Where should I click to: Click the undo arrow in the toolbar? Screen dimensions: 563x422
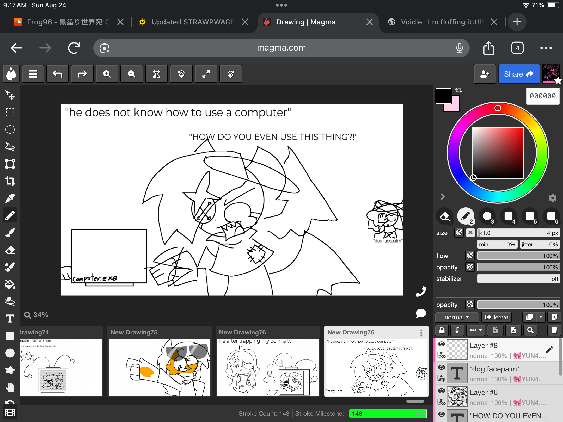coord(57,74)
